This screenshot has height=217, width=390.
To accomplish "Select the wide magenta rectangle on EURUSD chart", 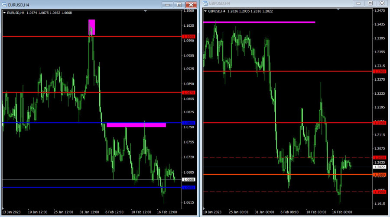I will (x=136, y=125).
